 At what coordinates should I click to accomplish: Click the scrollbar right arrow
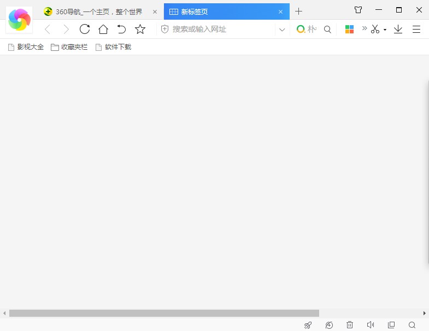[x=424, y=313]
